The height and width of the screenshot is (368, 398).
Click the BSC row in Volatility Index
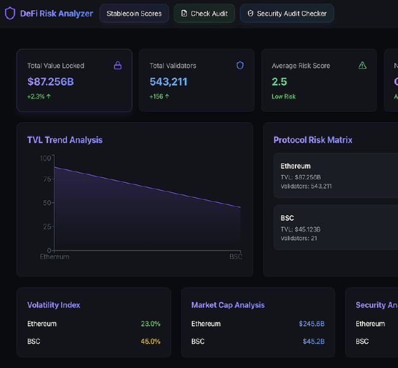tap(93, 341)
